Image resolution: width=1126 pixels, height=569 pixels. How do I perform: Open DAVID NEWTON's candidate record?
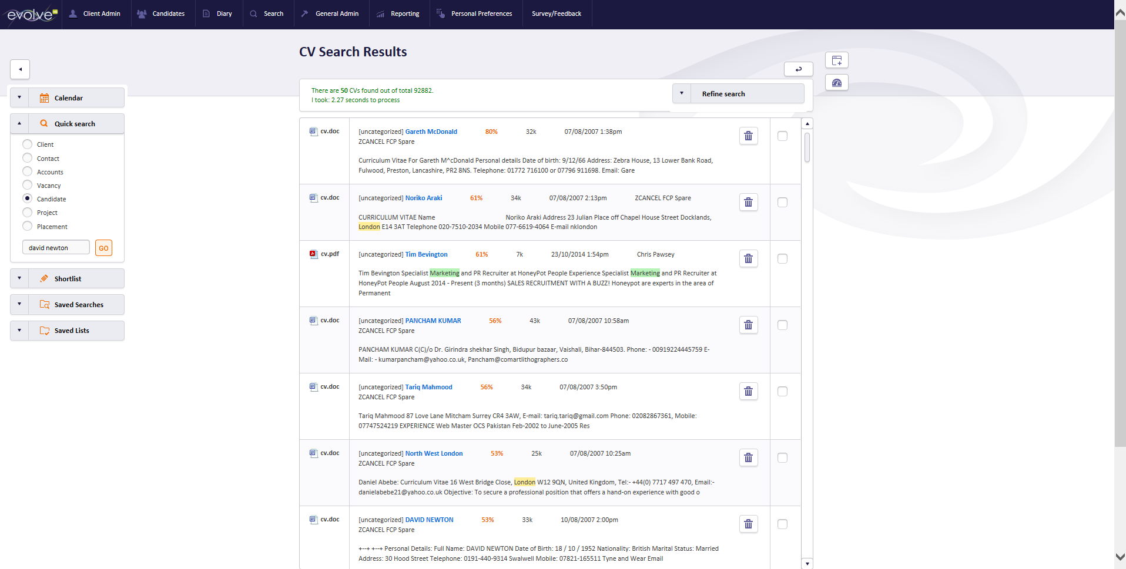[x=429, y=519]
